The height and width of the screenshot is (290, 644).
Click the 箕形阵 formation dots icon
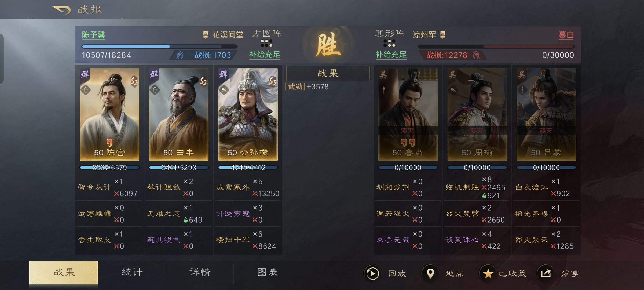tap(389, 43)
